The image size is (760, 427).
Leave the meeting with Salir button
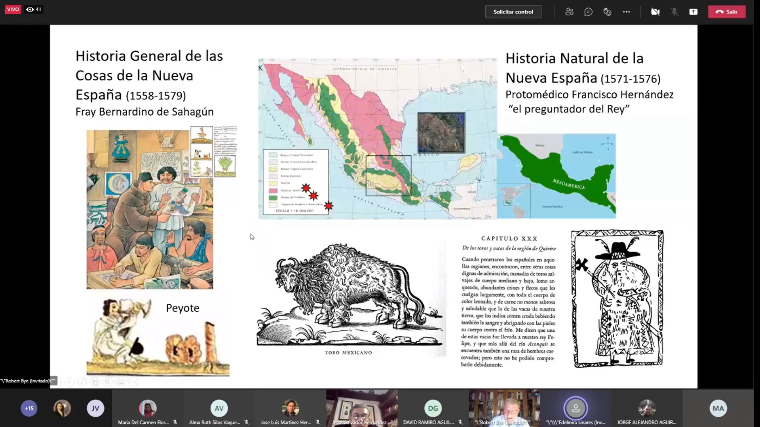coord(726,12)
